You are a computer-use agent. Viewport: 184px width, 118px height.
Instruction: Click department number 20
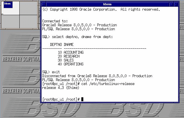pyautogui.click(x=60, y=56)
